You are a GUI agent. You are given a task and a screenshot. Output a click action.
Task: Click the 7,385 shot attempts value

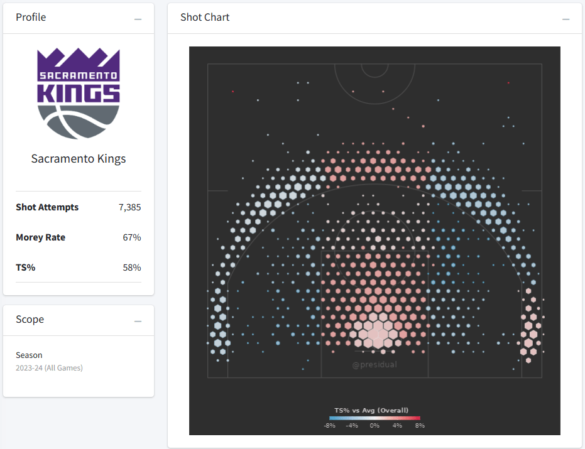pos(129,207)
